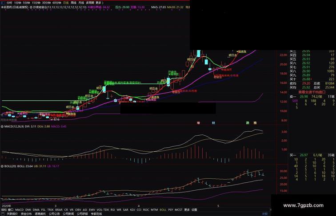Click the 卖一 26.98 quote row
The image size is (336, 216).
pos(312,97)
